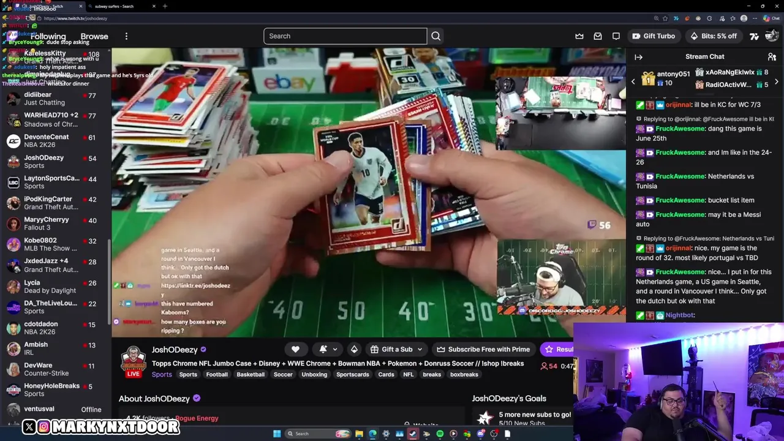
Task: Switch to JoshODeezy Twitch browser tab
Action: 49,6
